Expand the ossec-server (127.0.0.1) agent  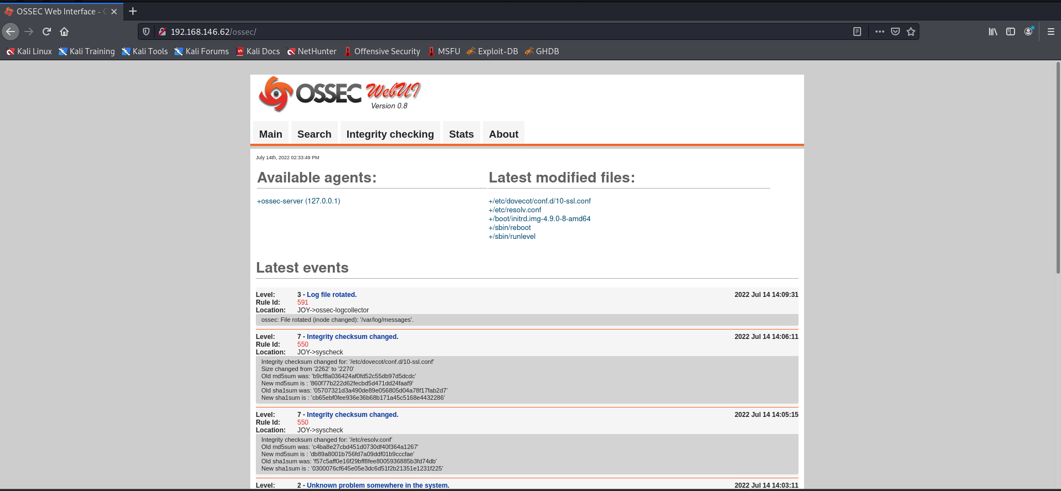[298, 201]
